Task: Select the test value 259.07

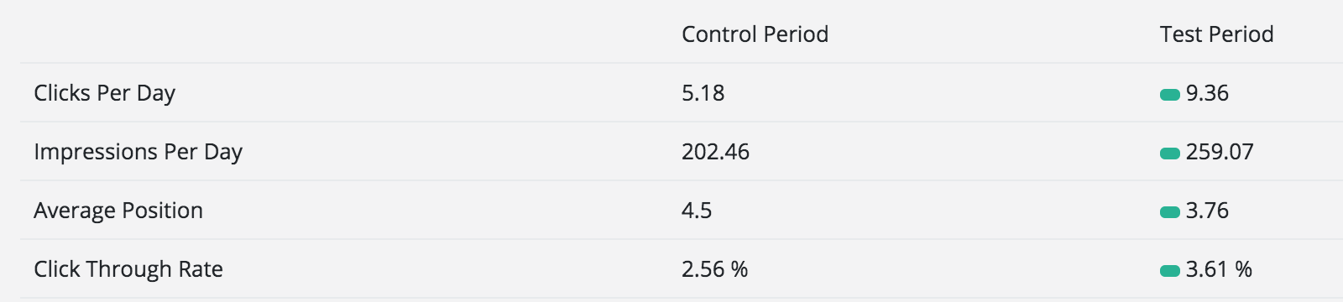Action: [x=1220, y=152]
